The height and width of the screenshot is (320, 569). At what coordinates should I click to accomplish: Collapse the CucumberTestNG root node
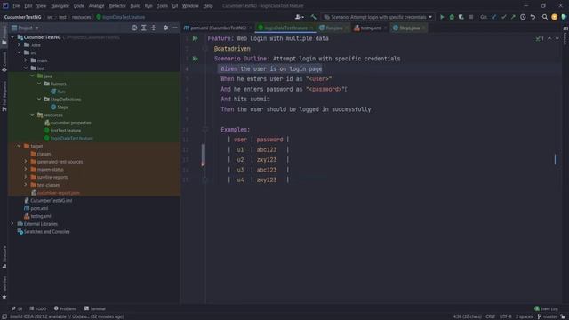tap(12, 37)
